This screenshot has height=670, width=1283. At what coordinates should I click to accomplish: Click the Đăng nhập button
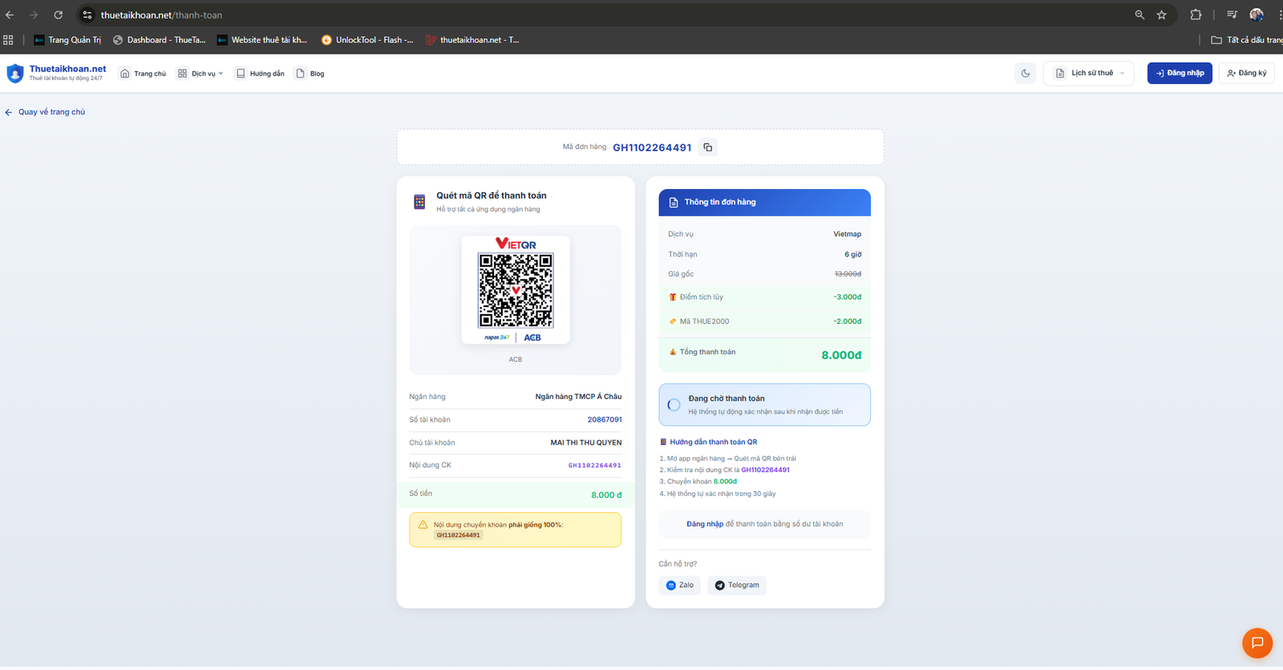click(x=1179, y=73)
